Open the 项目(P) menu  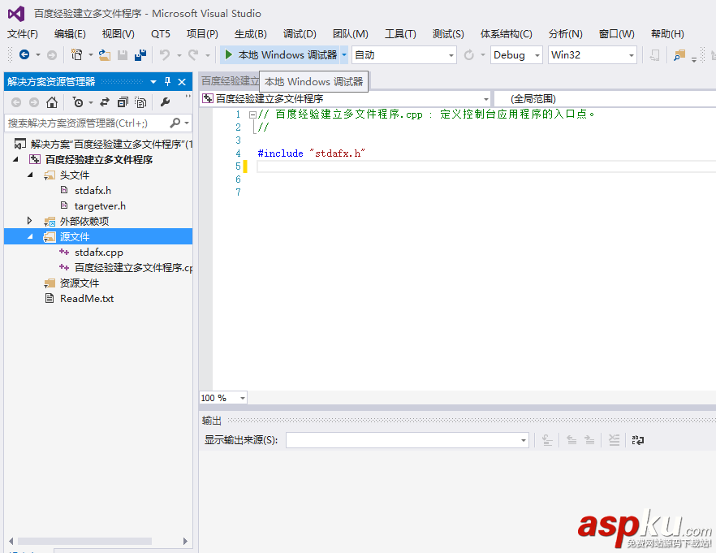pos(202,34)
